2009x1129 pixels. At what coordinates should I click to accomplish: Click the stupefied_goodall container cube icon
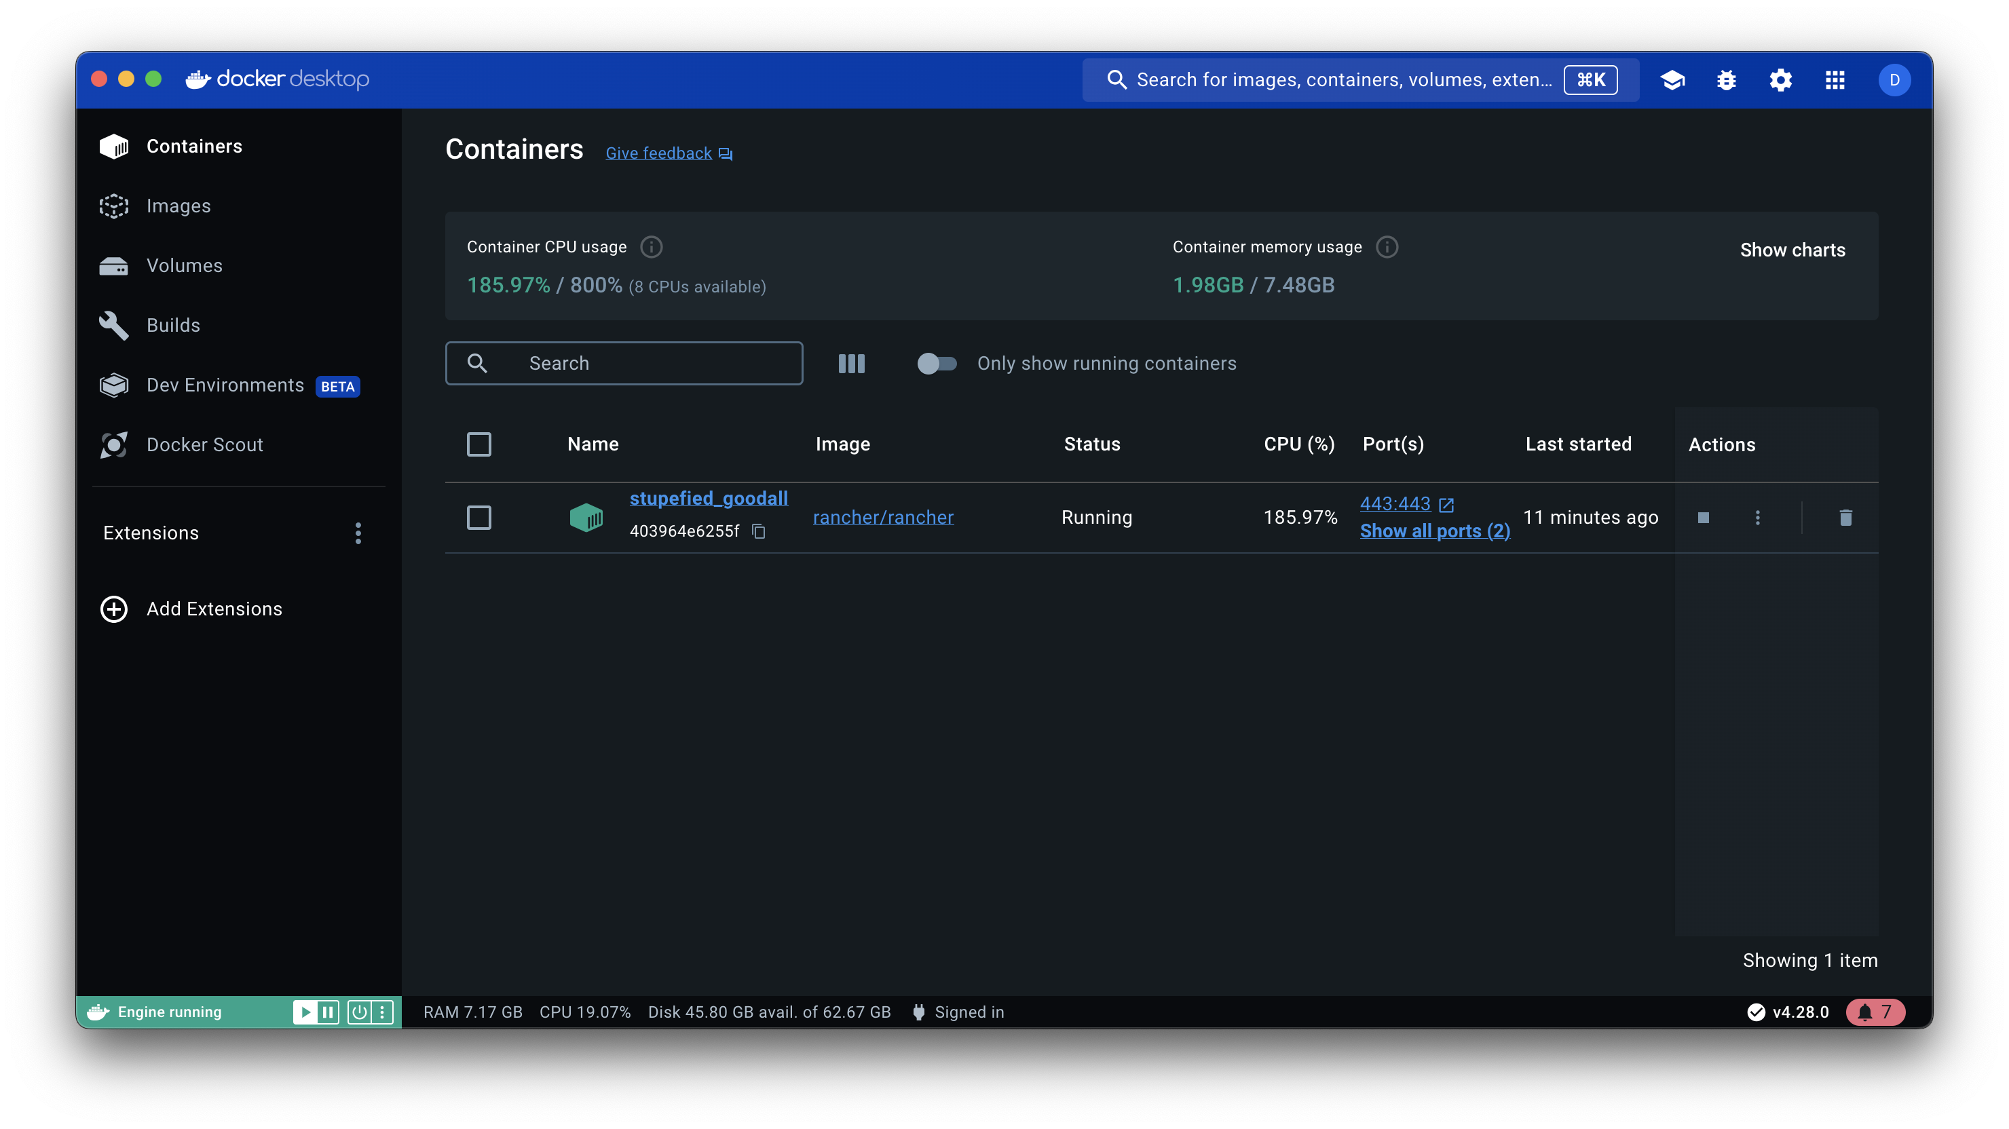click(x=586, y=517)
